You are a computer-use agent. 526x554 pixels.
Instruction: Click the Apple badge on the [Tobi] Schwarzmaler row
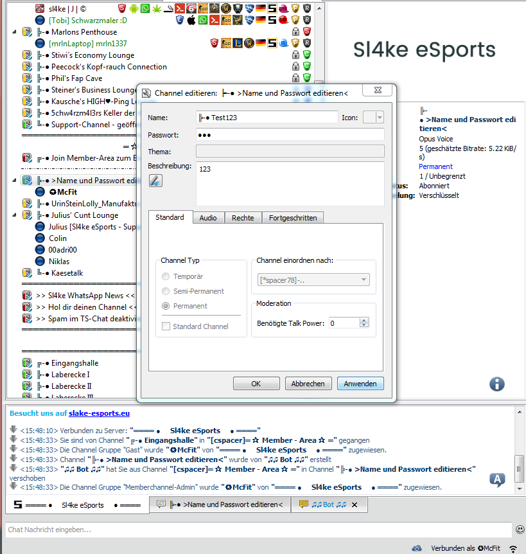(191, 20)
